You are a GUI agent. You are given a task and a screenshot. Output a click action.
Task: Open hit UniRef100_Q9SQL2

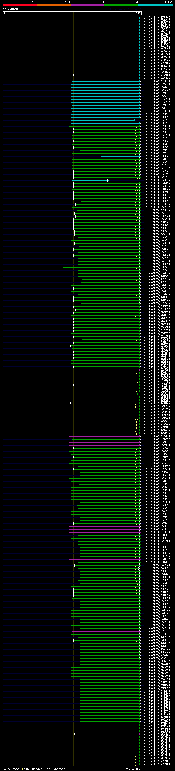pos(157,21)
